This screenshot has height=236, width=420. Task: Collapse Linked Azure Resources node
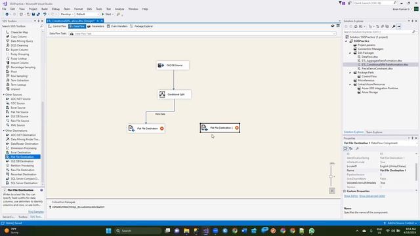(350, 85)
